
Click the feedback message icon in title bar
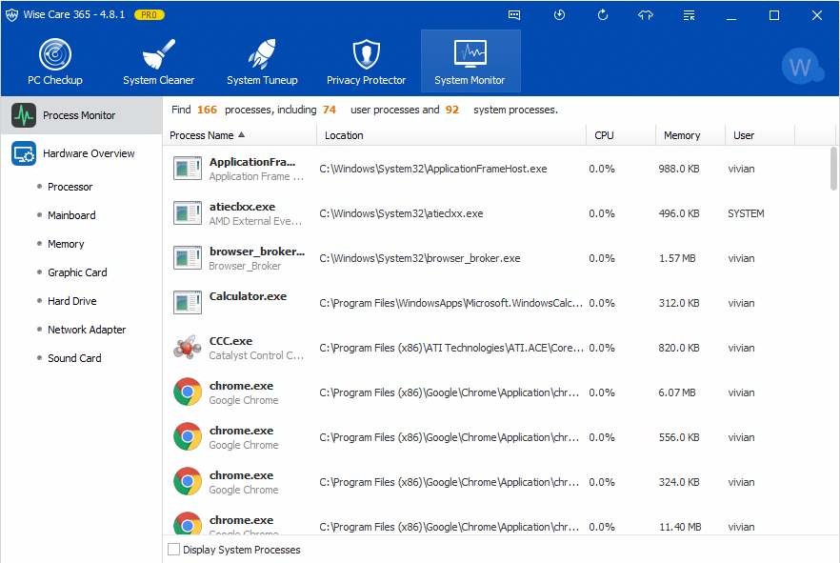tap(514, 15)
